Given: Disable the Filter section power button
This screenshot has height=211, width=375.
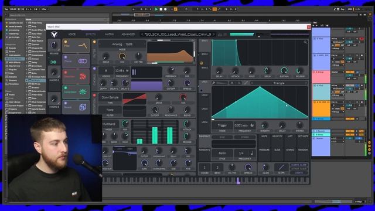Looking at the screenshot, I should coord(94,42).
